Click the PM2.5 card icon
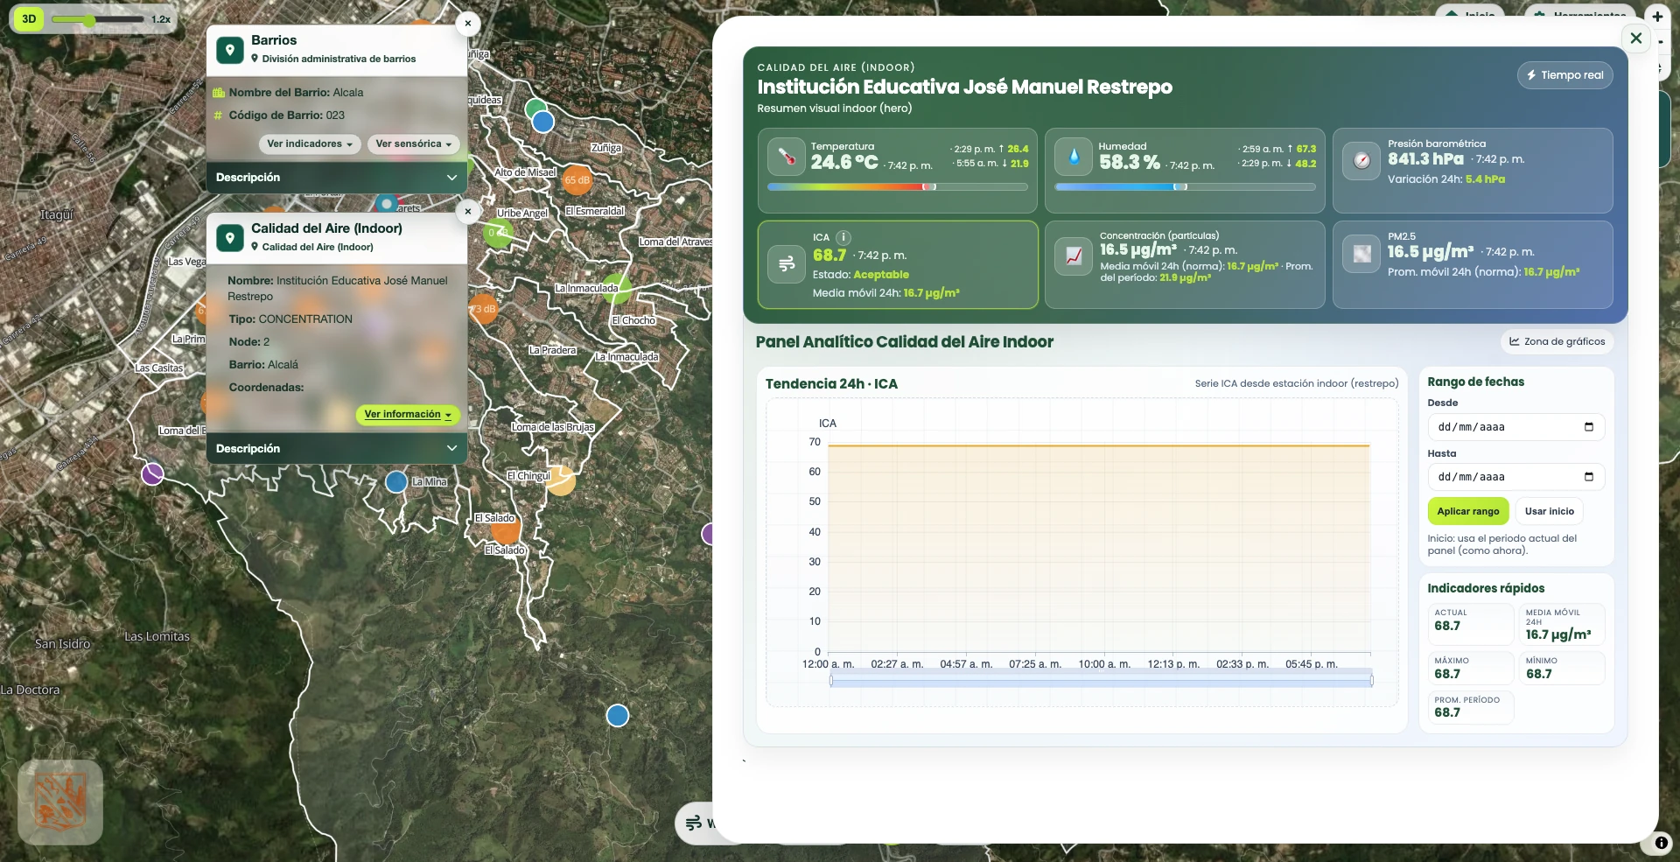 click(1361, 254)
